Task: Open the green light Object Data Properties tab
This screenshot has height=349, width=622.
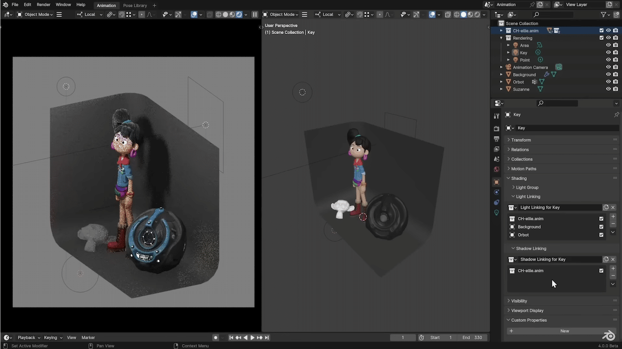Action: (x=496, y=212)
